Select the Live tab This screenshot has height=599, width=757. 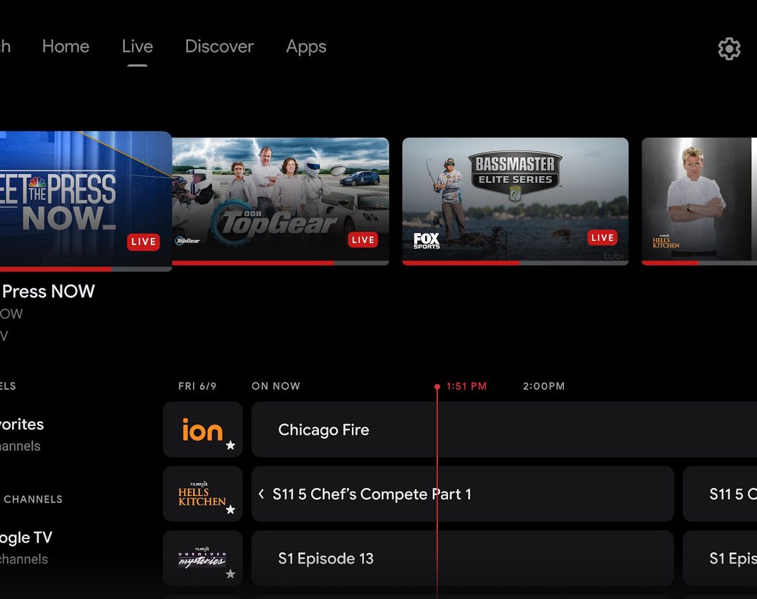pos(138,47)
